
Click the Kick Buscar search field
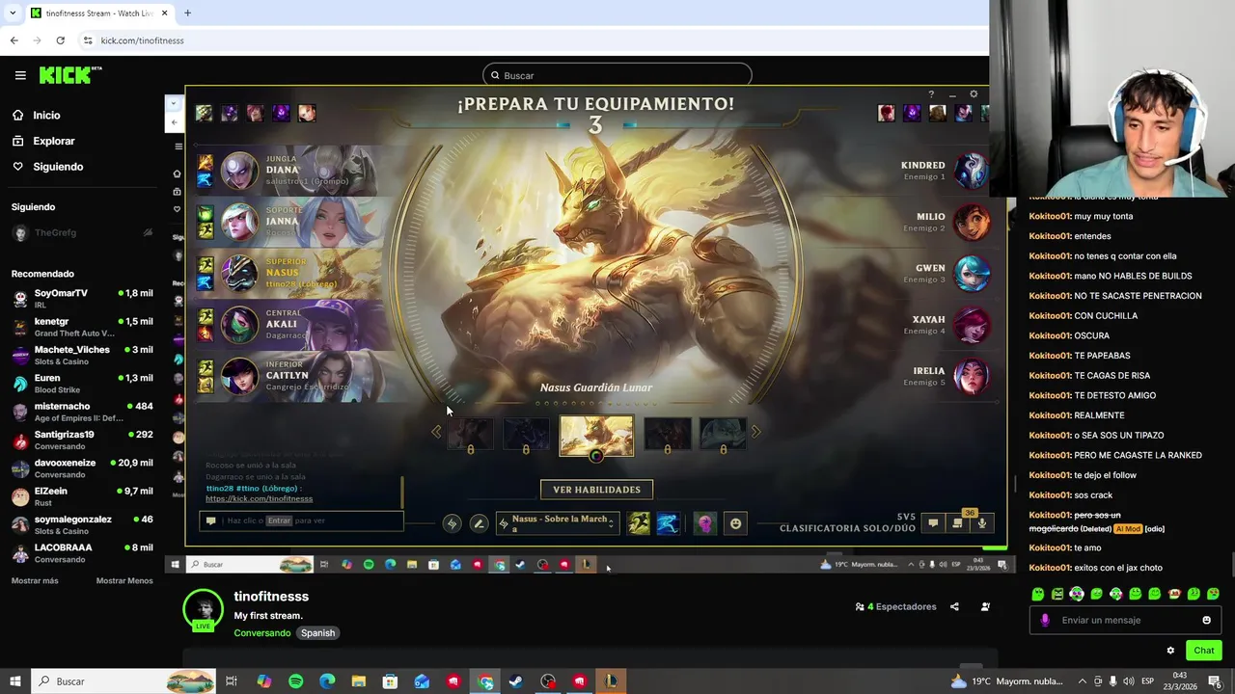click(x=617, y=75)
